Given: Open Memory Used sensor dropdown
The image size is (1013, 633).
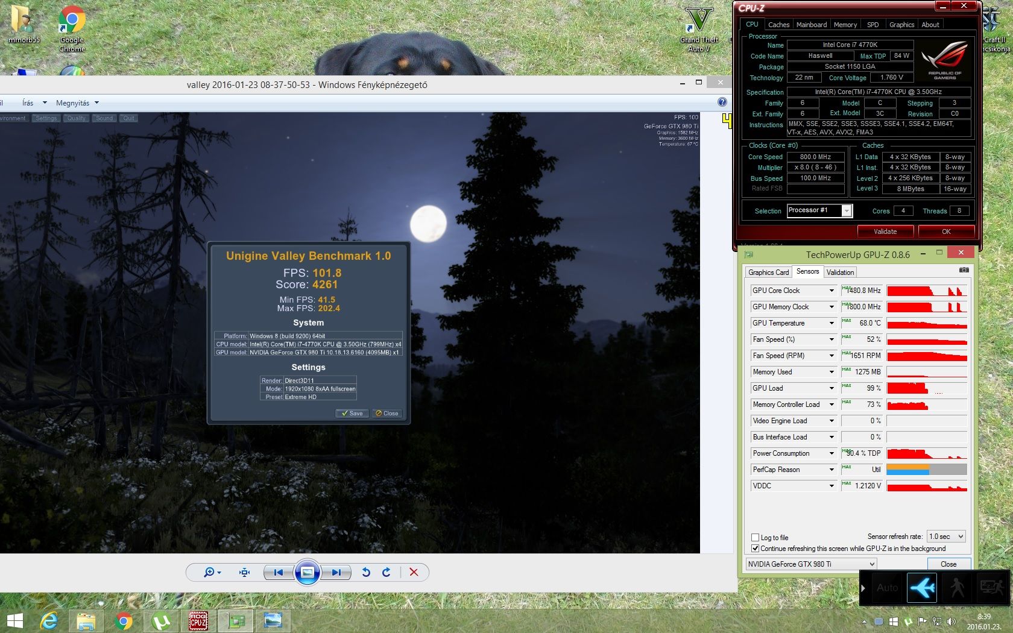Looking at the screenshot, I should pyautogui.click(x=832, y=372).
